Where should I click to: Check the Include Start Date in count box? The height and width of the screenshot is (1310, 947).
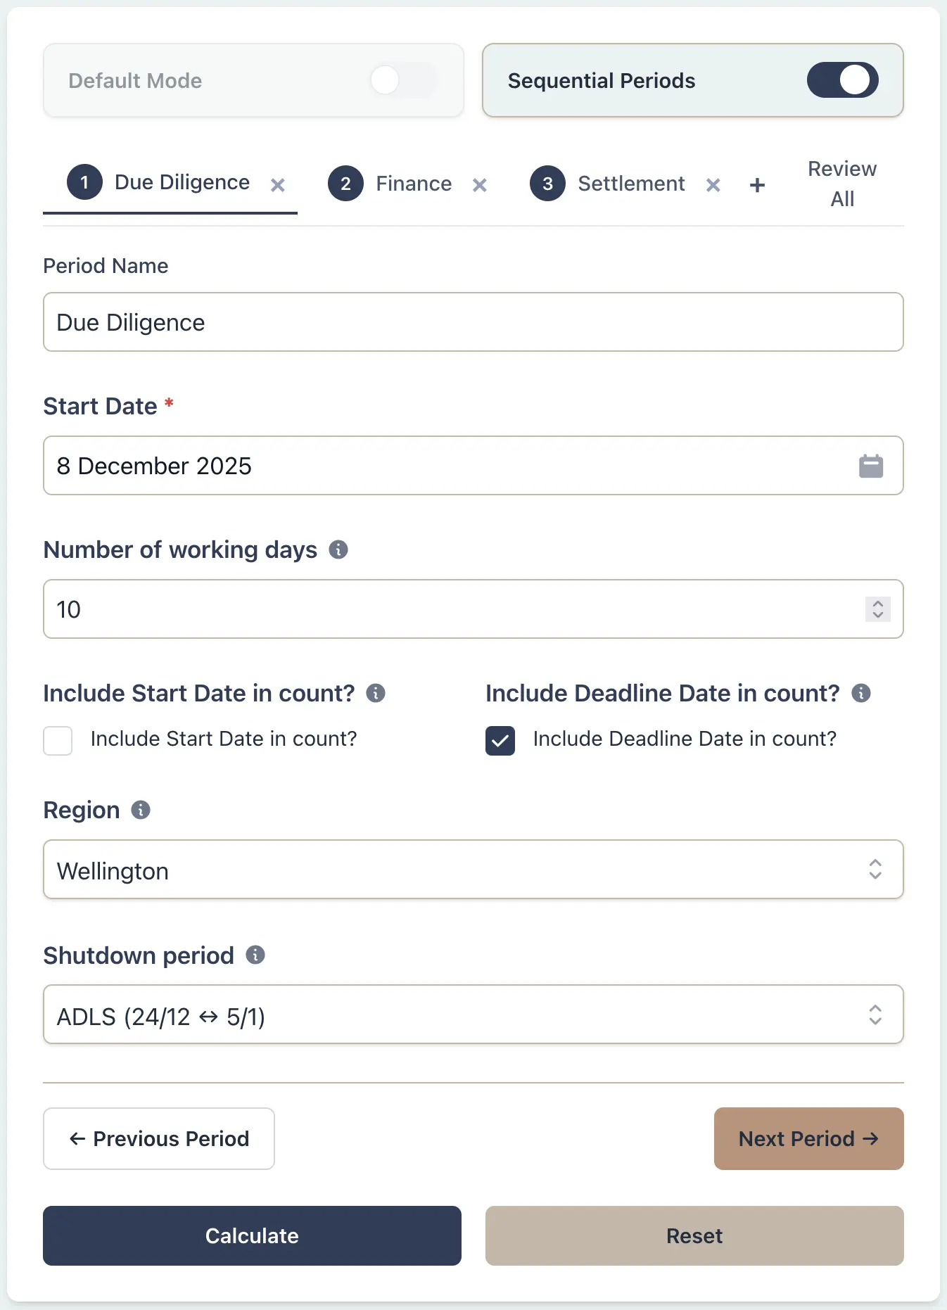click(x=58, y=740)
